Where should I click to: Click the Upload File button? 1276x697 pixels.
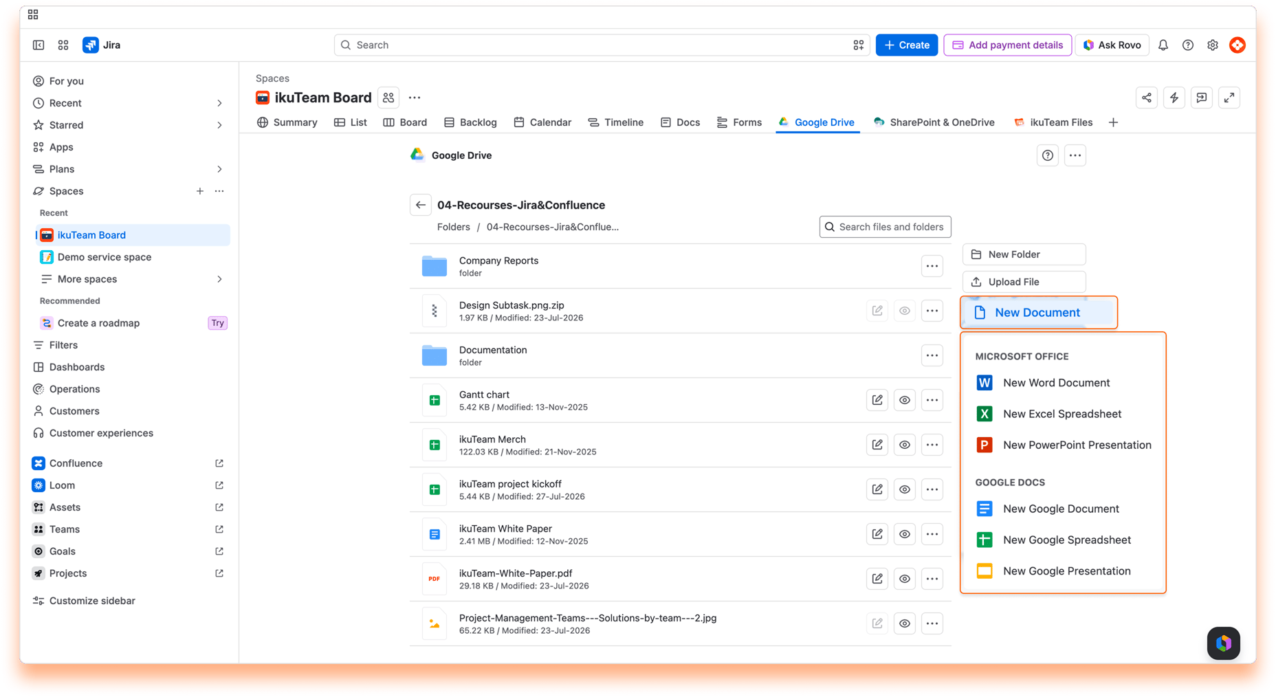(1024, 282)
